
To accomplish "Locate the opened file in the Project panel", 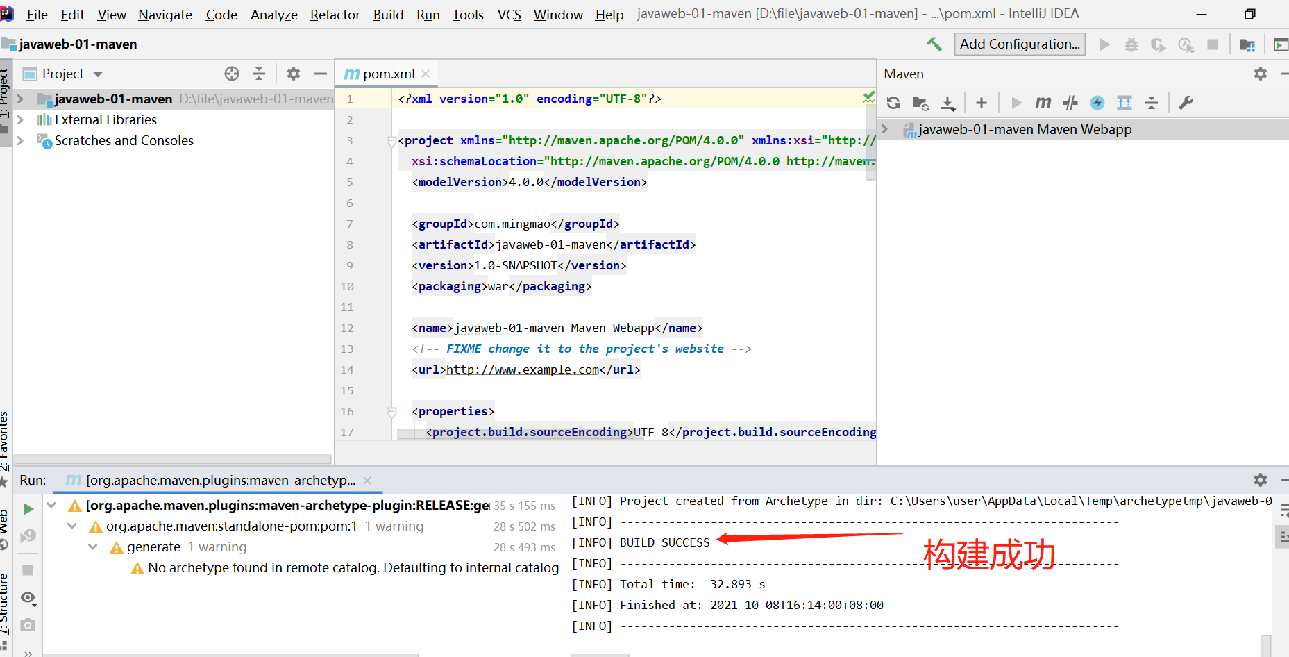I will tap(232, 74).
